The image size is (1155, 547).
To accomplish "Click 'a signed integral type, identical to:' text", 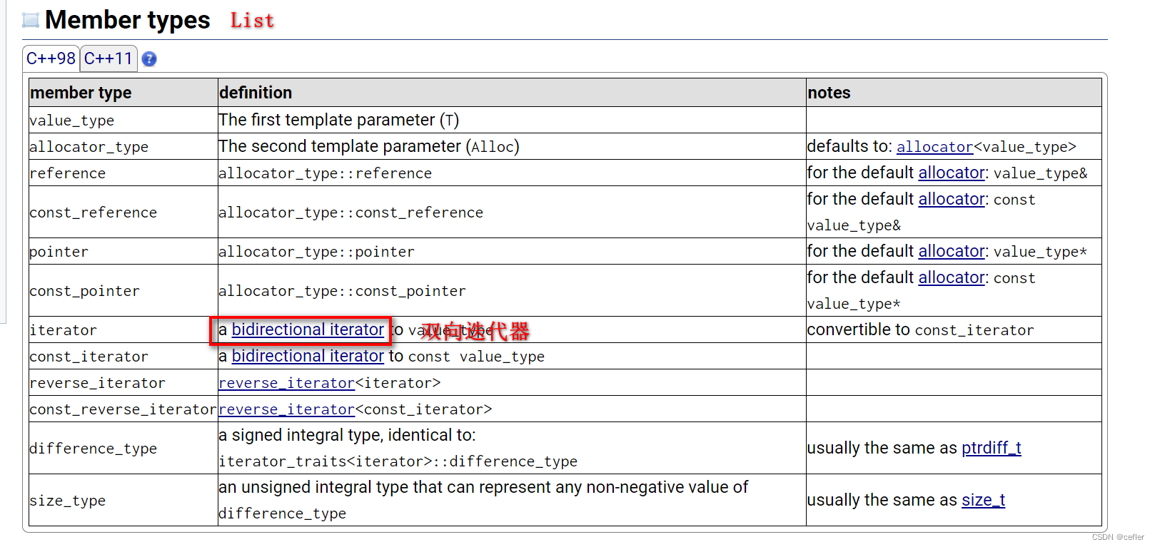I will 347,435.
